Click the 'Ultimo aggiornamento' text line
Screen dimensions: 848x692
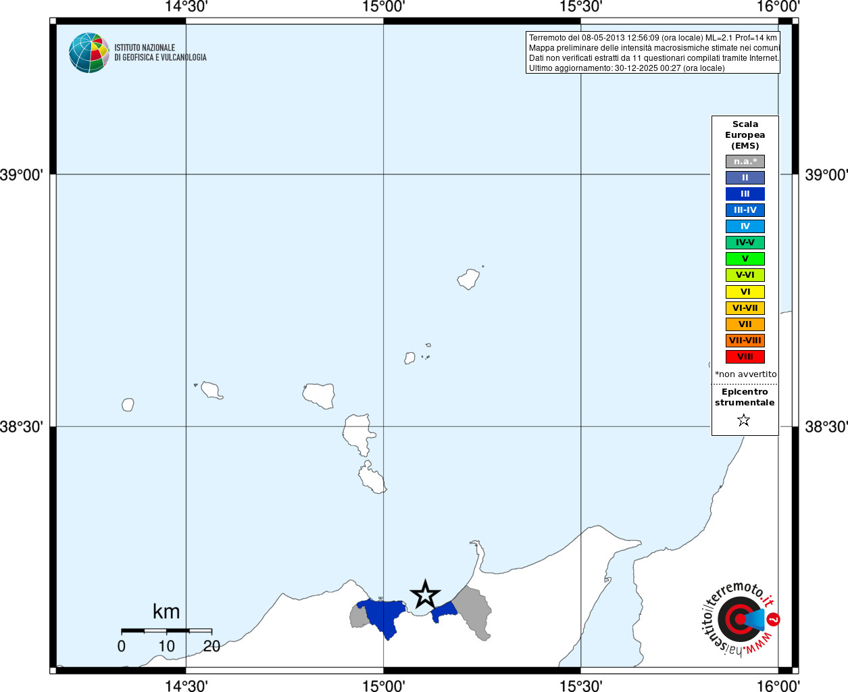[x=626, y=68]
